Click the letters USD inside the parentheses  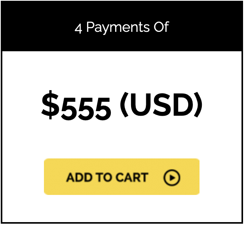click(161, 104)
